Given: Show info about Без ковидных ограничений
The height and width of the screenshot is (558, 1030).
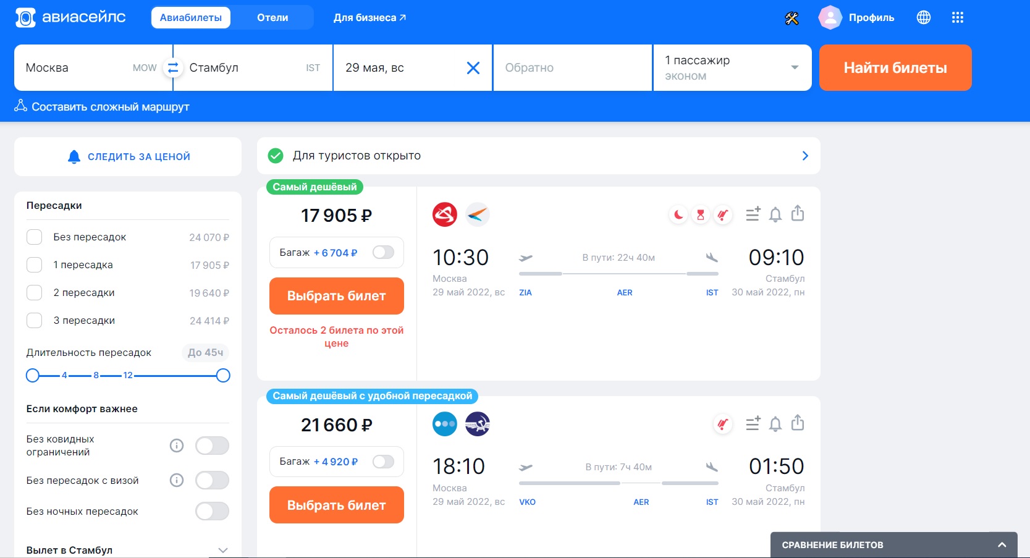Looking at the screenshot, I should click(177, 446).
